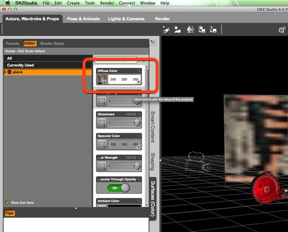Adjust the Specular Strength slider handle
The width and height of the screenshot is (288, 232).
tap(137, 166)
